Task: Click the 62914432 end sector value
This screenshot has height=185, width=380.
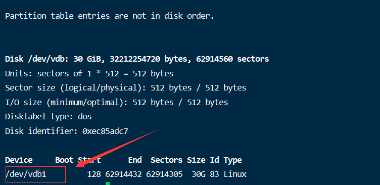Action: pos(123,174)
